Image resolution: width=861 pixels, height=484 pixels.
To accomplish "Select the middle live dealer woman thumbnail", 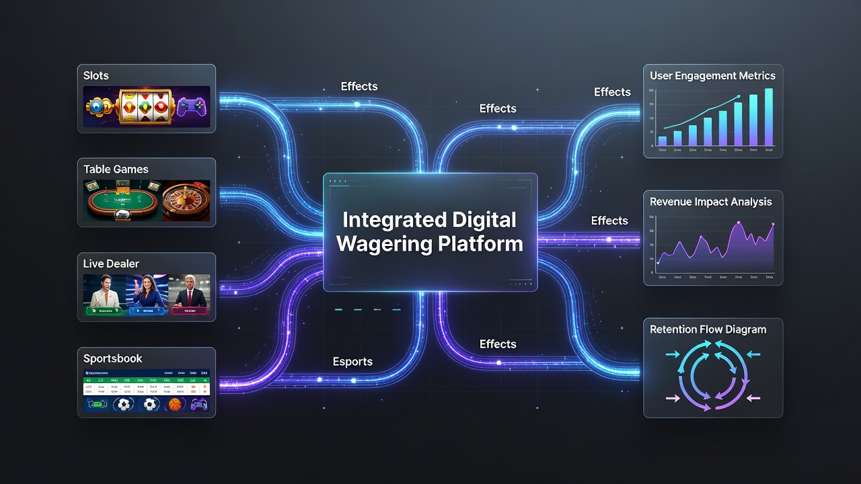I will tap(147, 296).
